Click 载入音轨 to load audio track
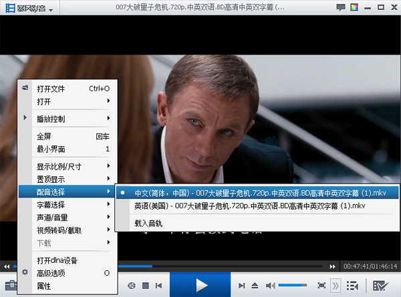401x297 pixels. pyautogui.click(x=257, y=223)
